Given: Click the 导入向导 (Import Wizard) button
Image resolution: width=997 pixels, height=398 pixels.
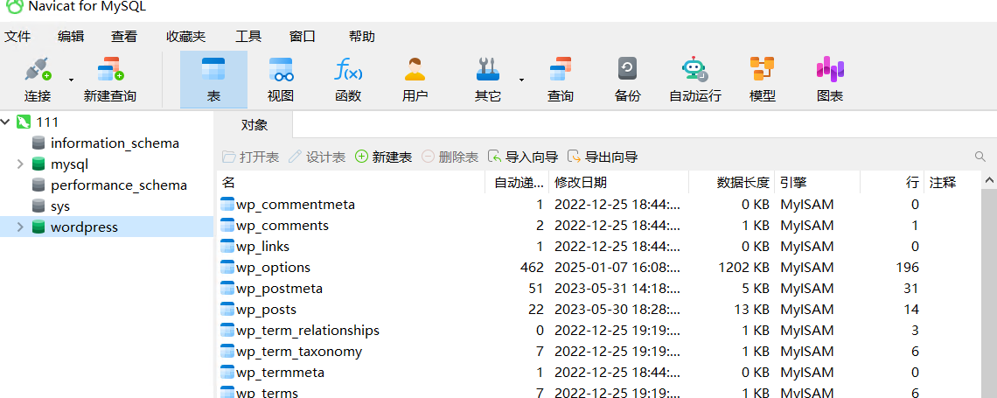Looking at the screenshot, I should (x=523, y=157).
